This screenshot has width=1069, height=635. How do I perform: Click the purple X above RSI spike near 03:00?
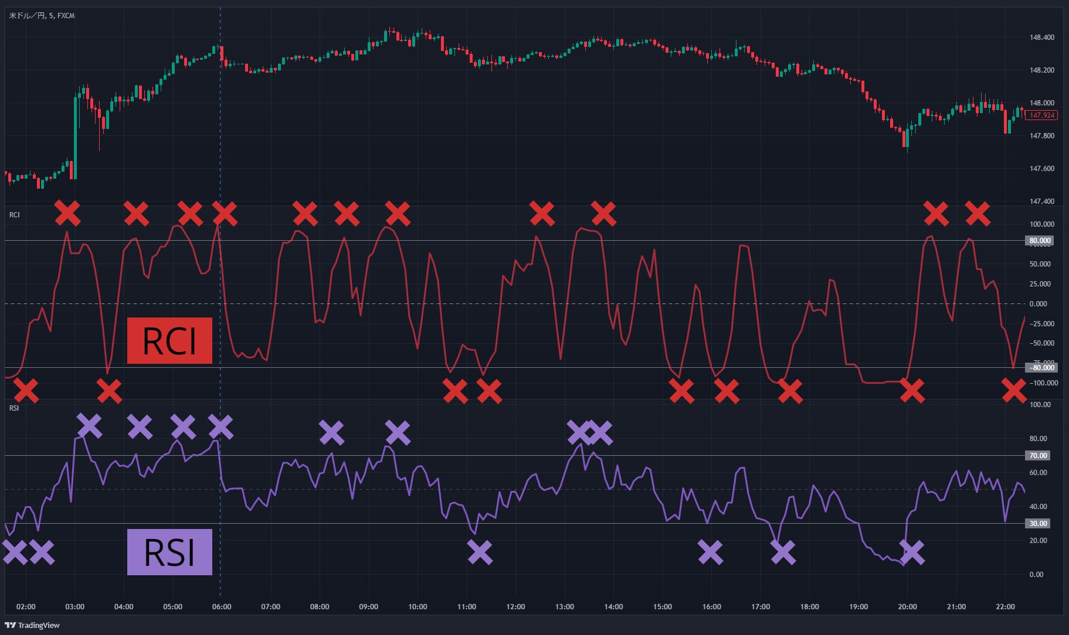click(x=89, y=426)
